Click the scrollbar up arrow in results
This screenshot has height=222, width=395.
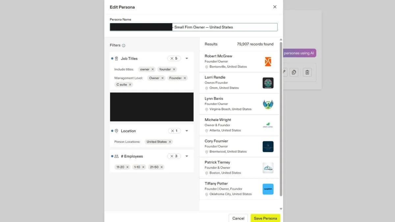281,39
